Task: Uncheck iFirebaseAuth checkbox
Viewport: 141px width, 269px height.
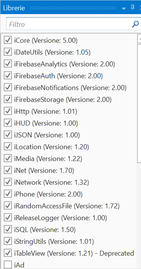Action: tap(8, 76)
